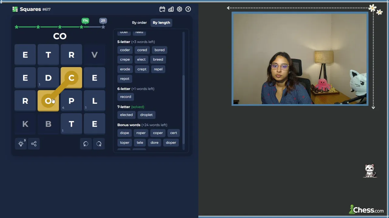Click the found word cored

pyautogui.click(x=142, y=50)
